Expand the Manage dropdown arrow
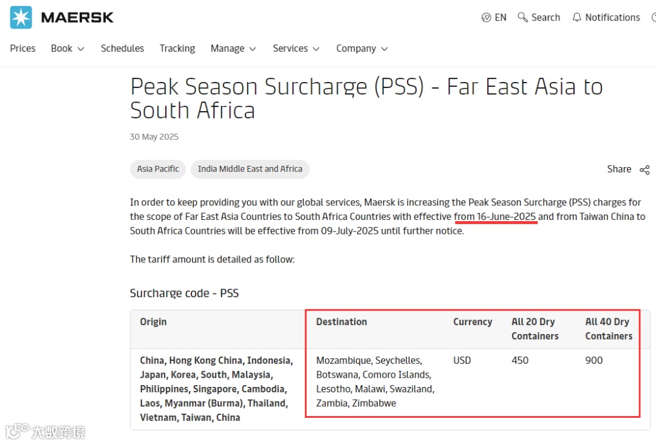 (x=253, y=49)
